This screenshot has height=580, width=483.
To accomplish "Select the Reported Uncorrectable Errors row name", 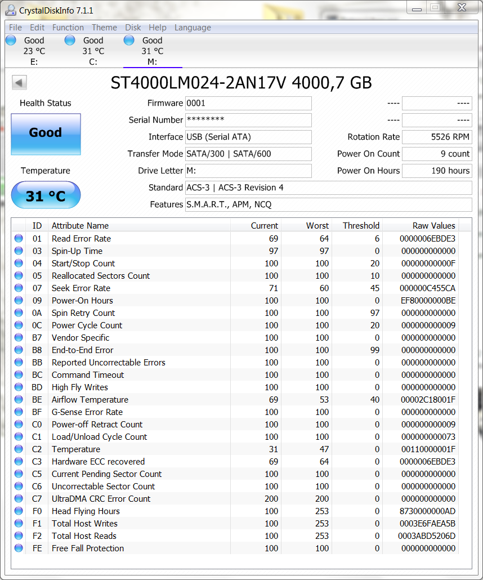I will pos(108,362).
